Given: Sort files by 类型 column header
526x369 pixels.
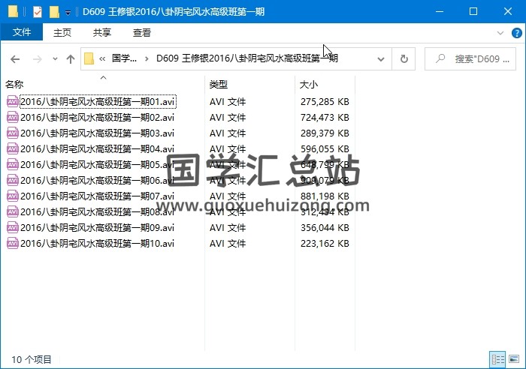Looking at the screenshot, I should pyautogui.click(x=219, y=85).
